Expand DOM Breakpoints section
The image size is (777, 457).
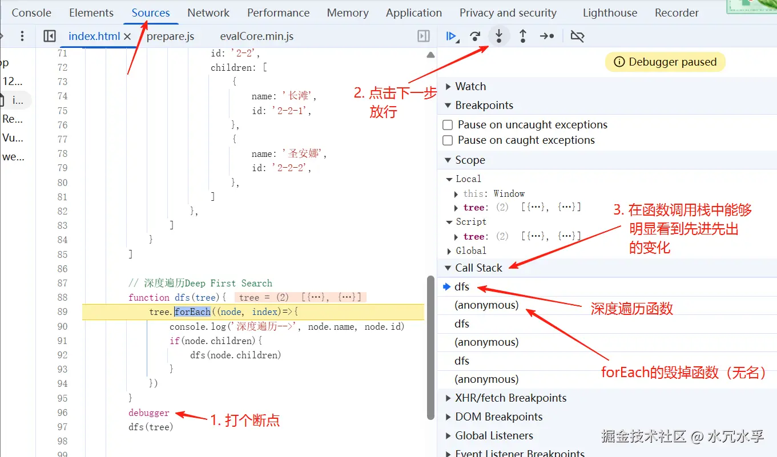[448, 417]
